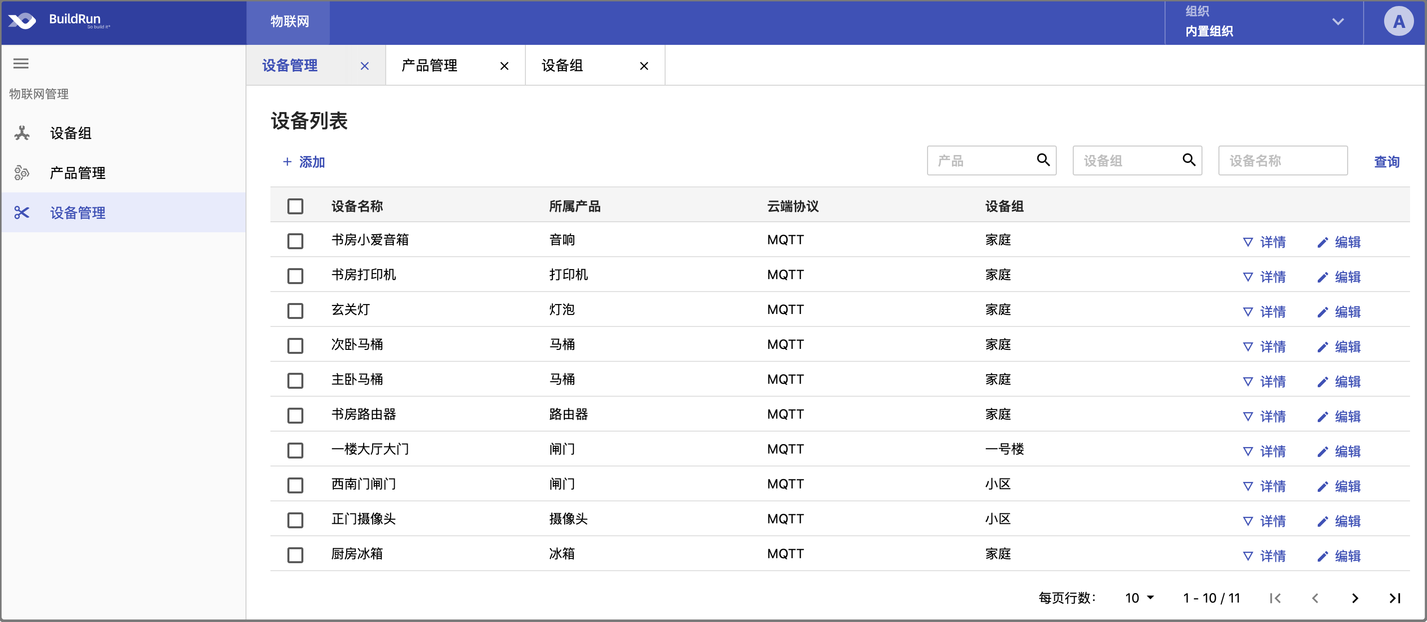Click pencil 编辑 icon for 书房小爱音箱
The image size is (1427, 622).
pos(1322,242)
